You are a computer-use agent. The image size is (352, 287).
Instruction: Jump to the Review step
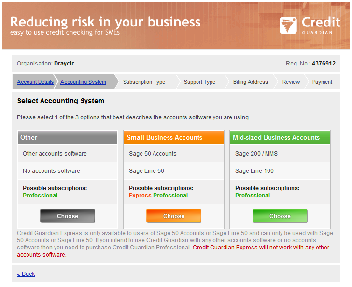(291, 82)
